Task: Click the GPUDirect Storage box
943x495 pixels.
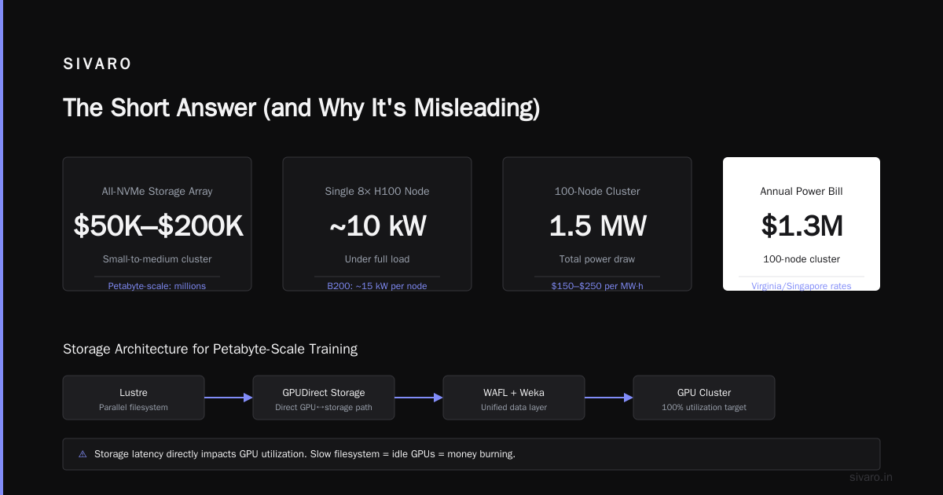Action: pos(324,398)
